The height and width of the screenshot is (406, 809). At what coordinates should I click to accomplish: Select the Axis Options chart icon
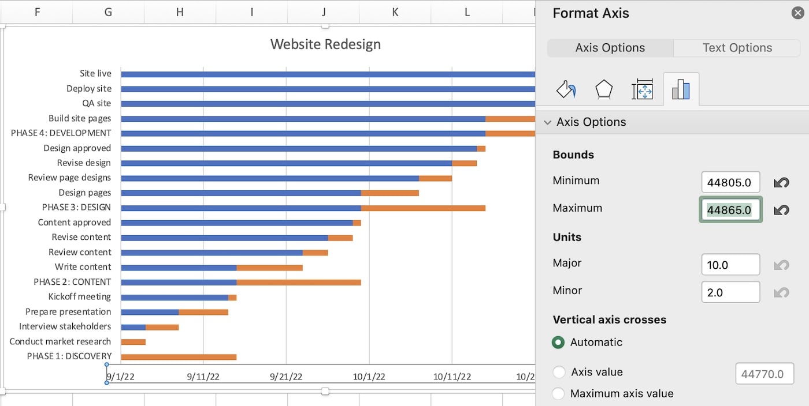[681, 89]
